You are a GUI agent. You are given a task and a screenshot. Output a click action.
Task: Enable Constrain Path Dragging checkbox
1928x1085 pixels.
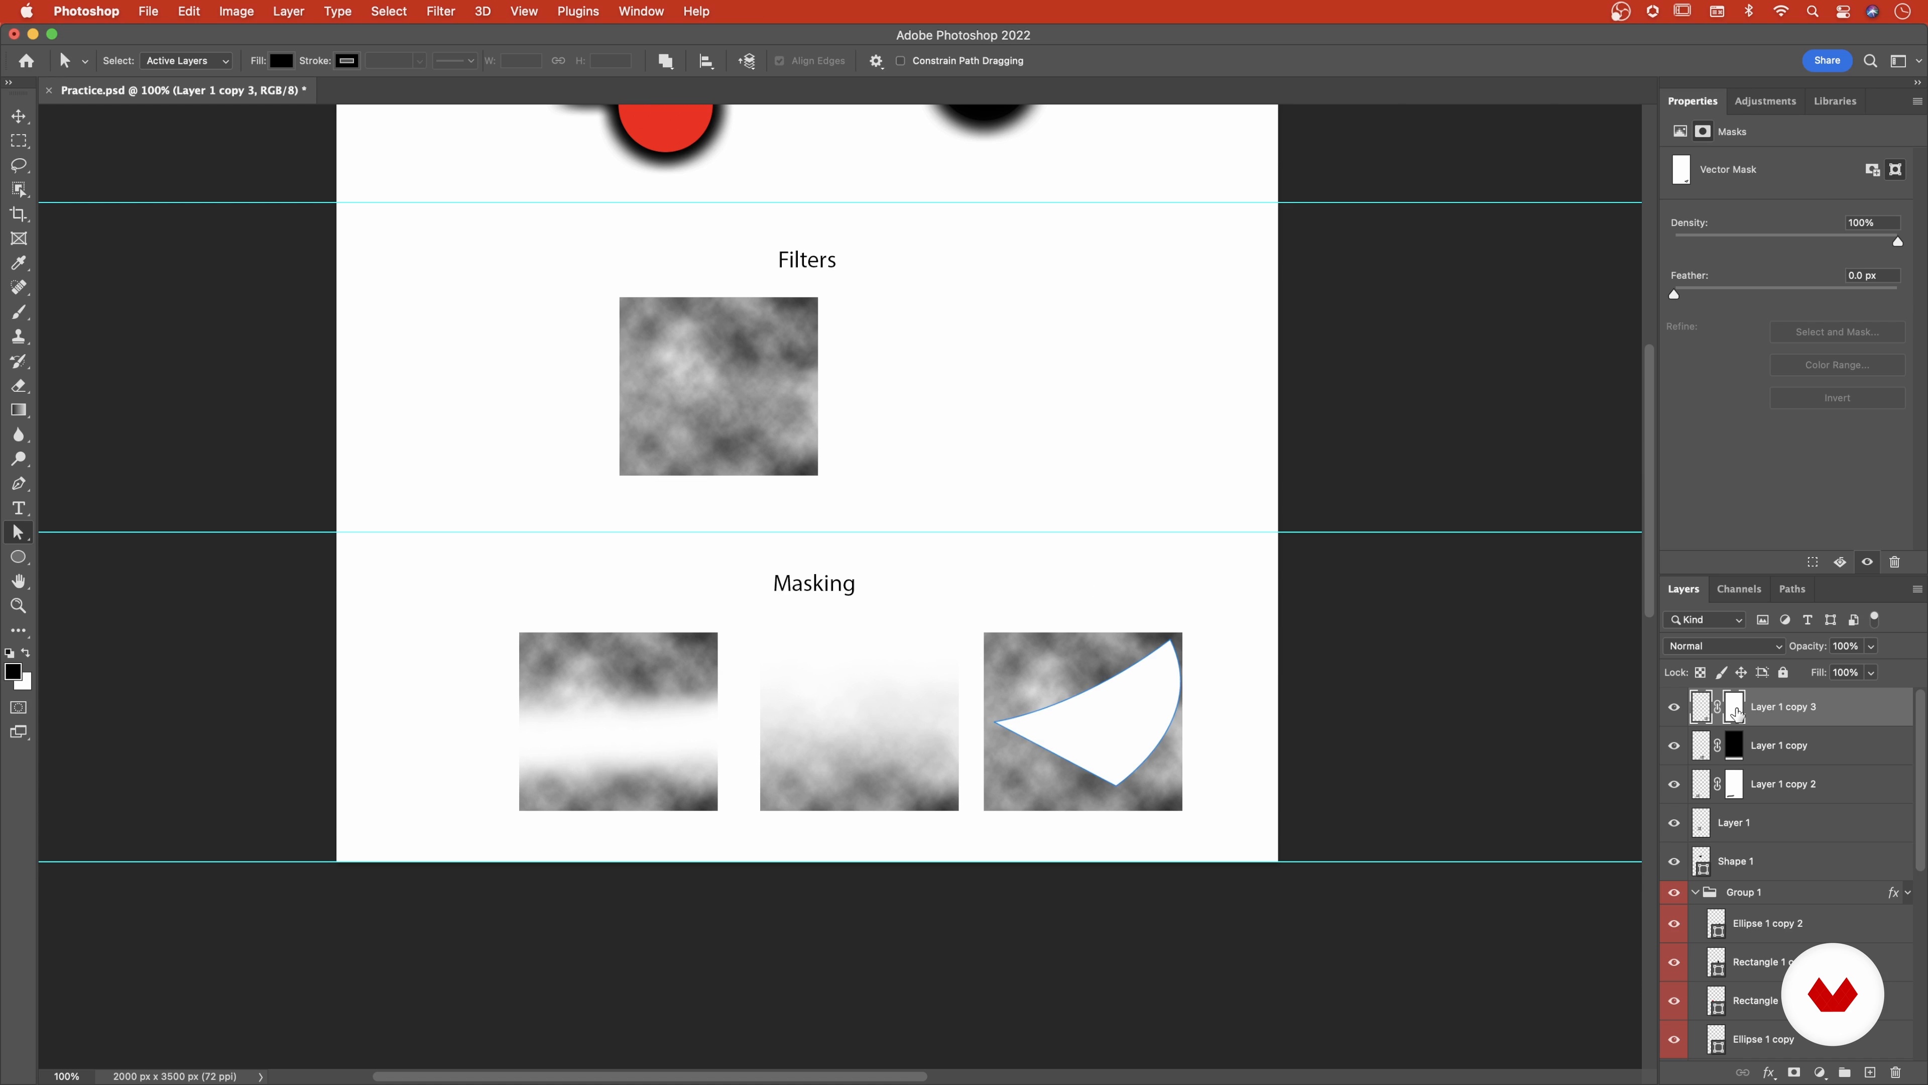tap(900, 61)
